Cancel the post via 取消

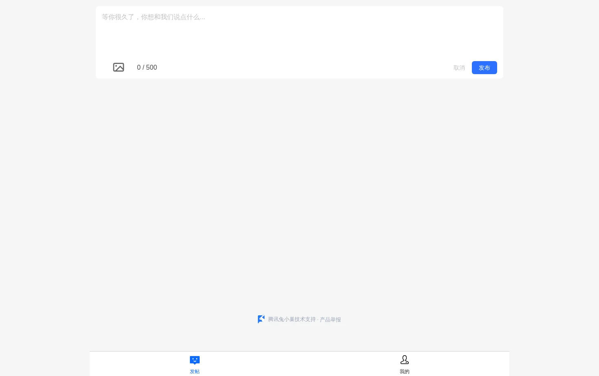pyautogui.click(x=459, y=68)
